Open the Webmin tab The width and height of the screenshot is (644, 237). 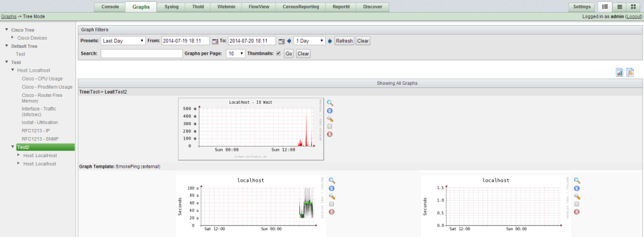click(226, 7)
